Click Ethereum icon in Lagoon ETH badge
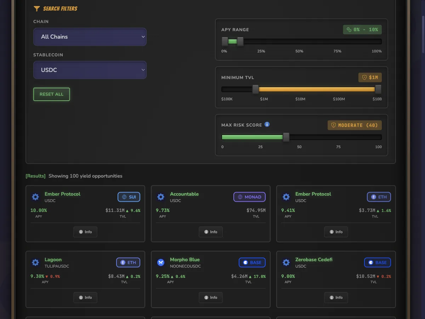The height and width of the screenshot is (319, 425). [123, 263]
